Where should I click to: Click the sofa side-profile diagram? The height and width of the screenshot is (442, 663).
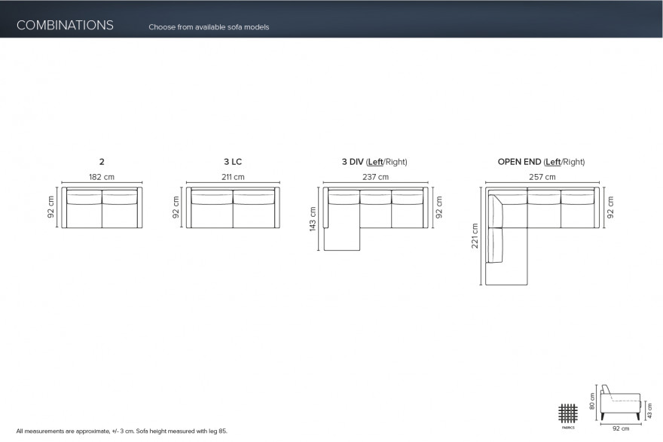(620, 403)
